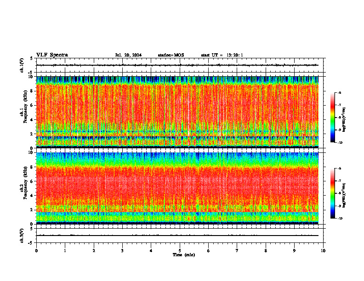Click the "-10" tick on ch.1 colorbar
The width and height of the screenshot is (364, 281).
point(340,142)
